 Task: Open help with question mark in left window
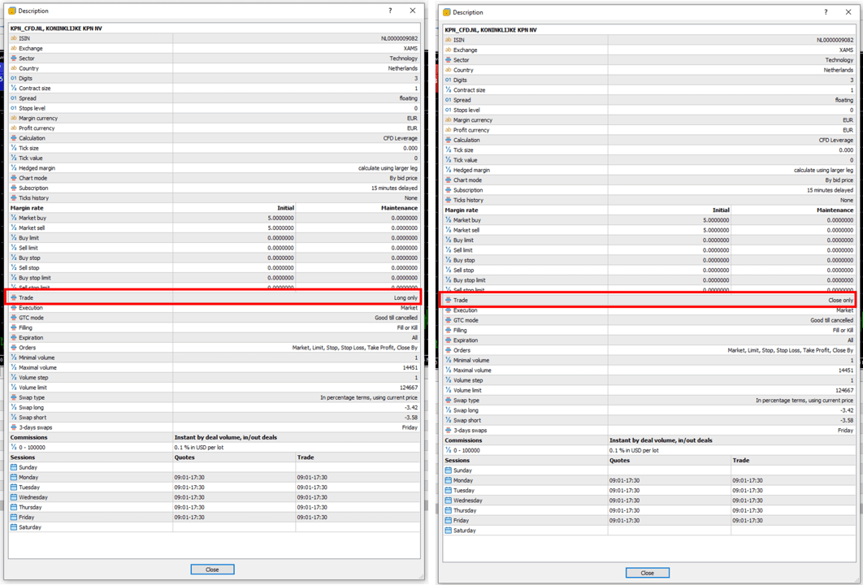coord(390,11)
